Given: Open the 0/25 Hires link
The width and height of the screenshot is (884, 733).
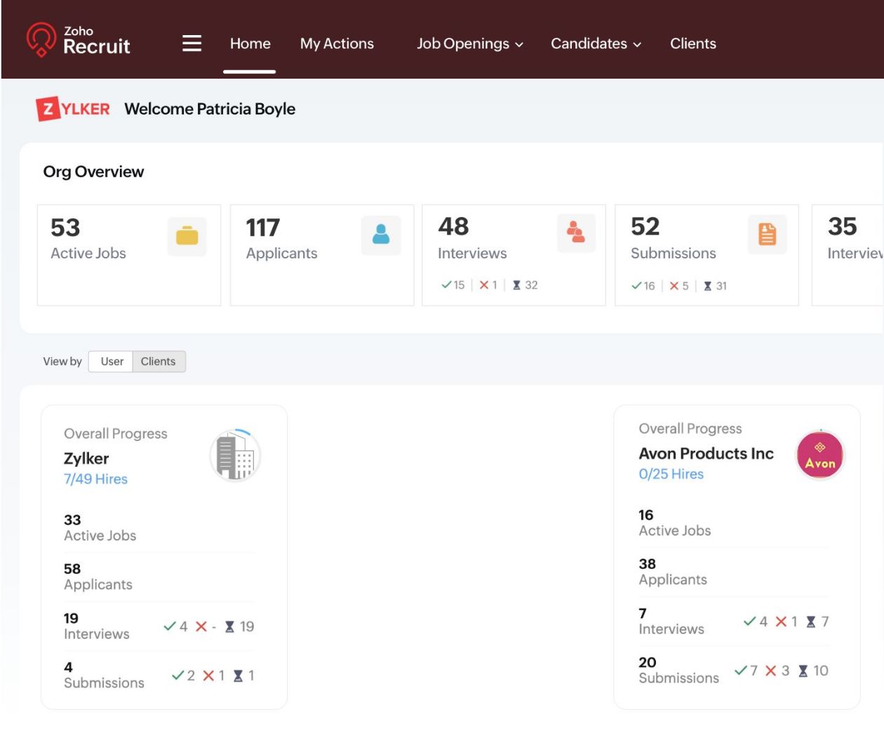Looking at the screenshot, I should click(x=671, y=474).
